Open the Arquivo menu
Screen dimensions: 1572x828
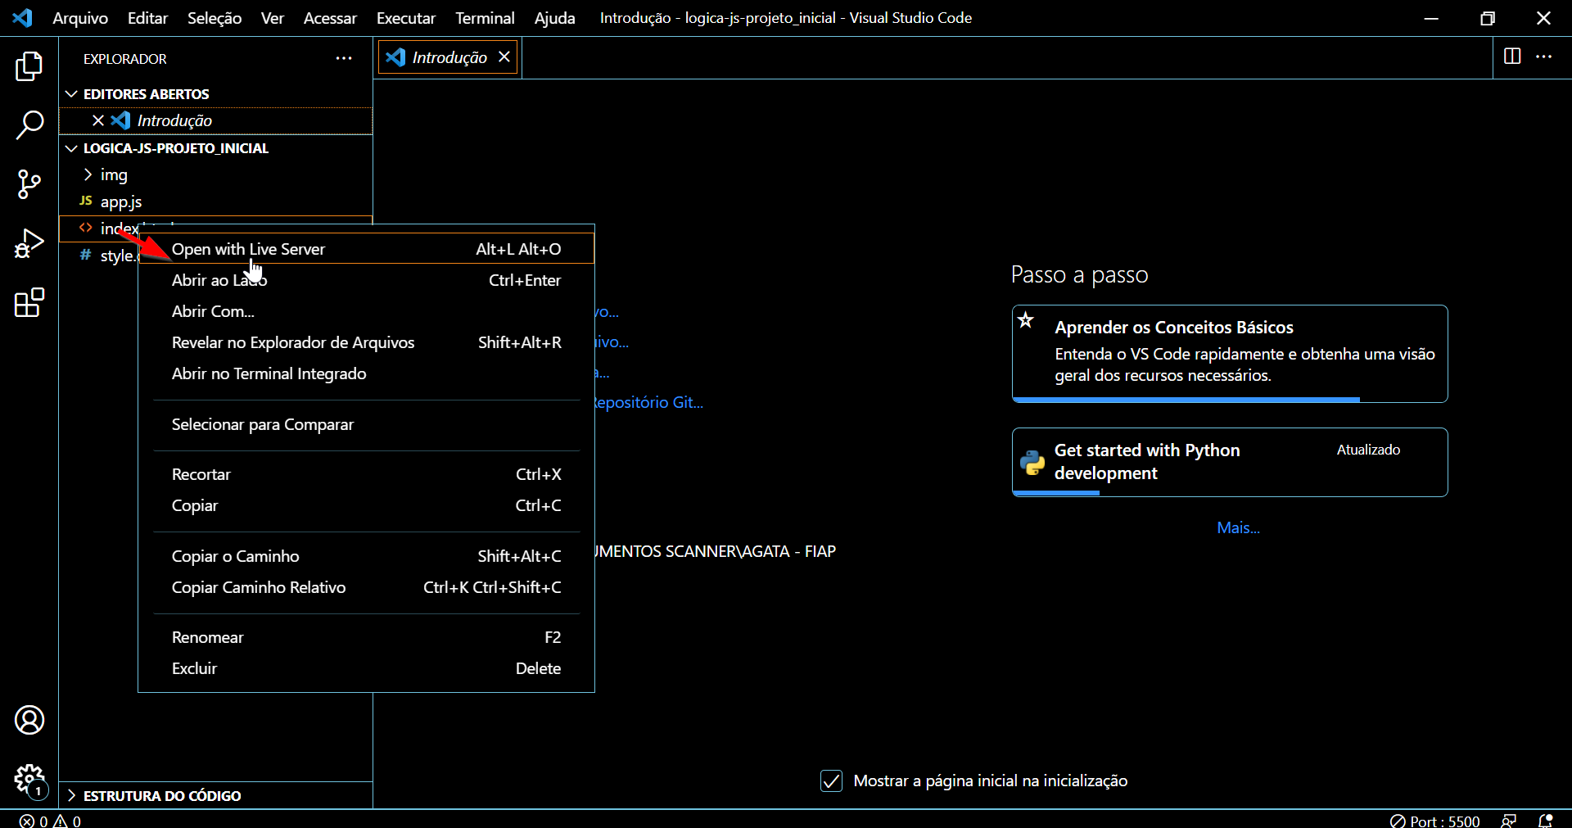(x=80, y=18)
